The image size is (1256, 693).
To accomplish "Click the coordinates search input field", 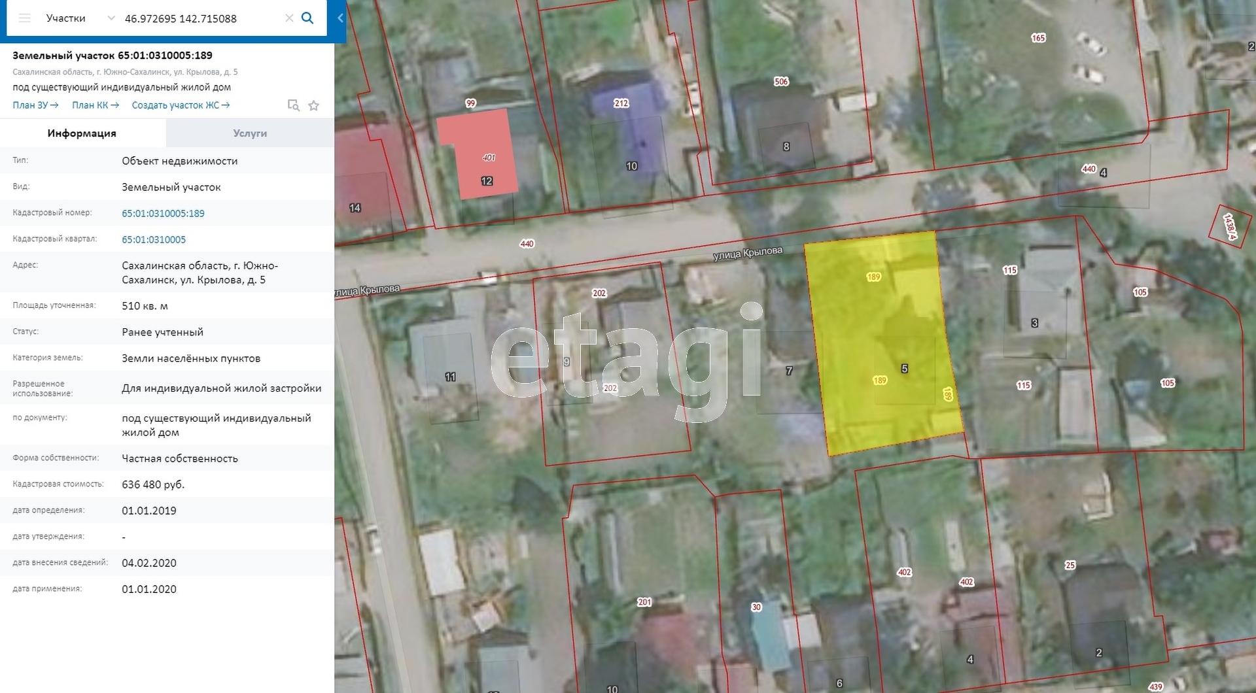I will pos(196,18).
